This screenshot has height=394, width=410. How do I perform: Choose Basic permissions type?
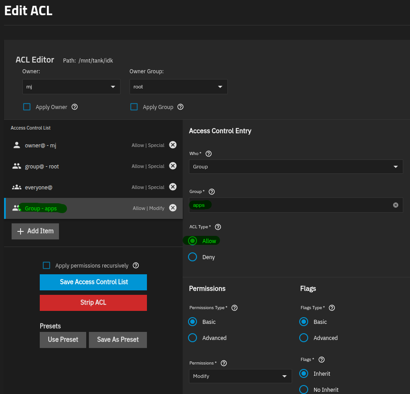pyautogui.click(x=192, y=322)
